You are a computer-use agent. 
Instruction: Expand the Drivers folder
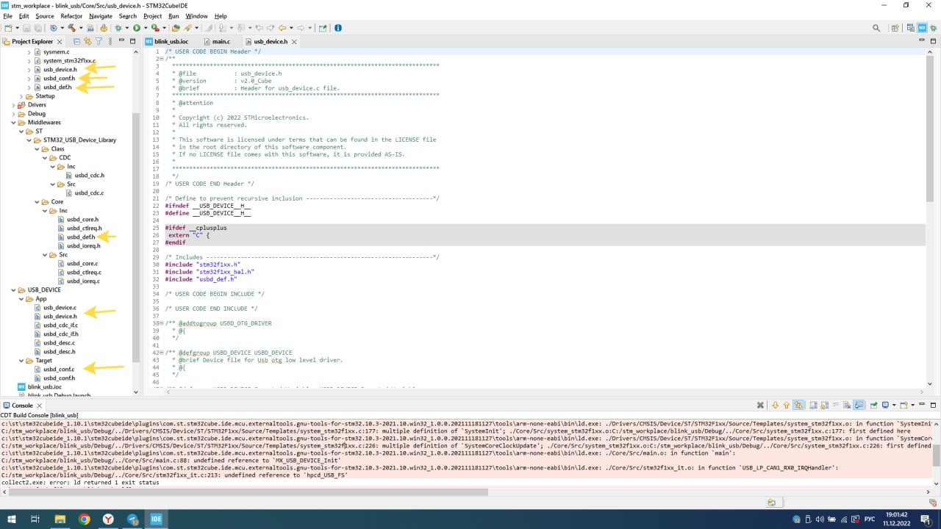pos(13,105)
